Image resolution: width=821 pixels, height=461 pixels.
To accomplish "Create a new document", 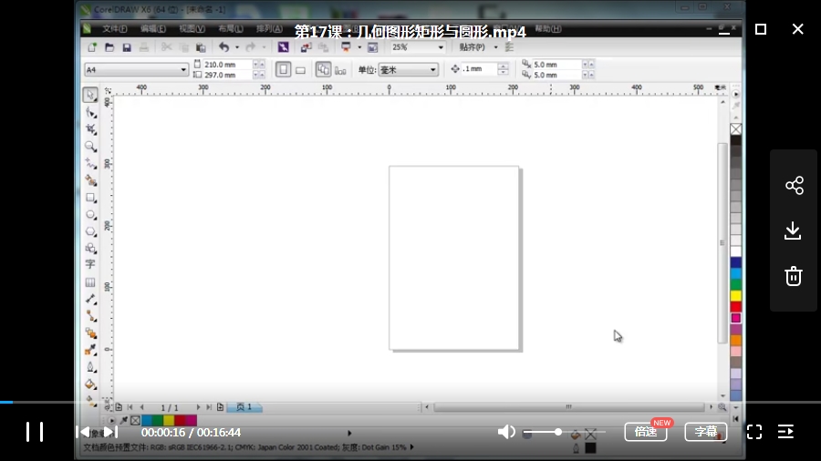I will (92, 47).
